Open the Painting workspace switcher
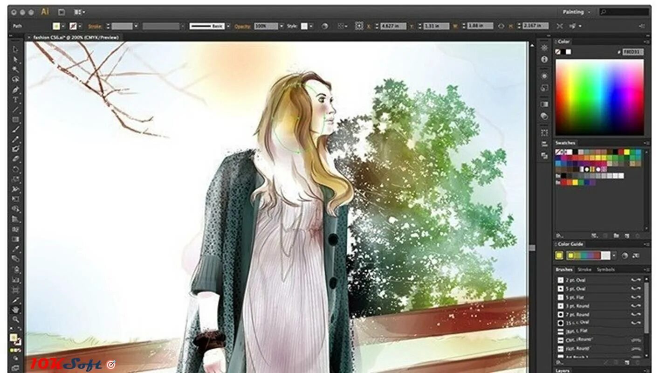The height and width of the screenshot is (373, 659). 576,12
